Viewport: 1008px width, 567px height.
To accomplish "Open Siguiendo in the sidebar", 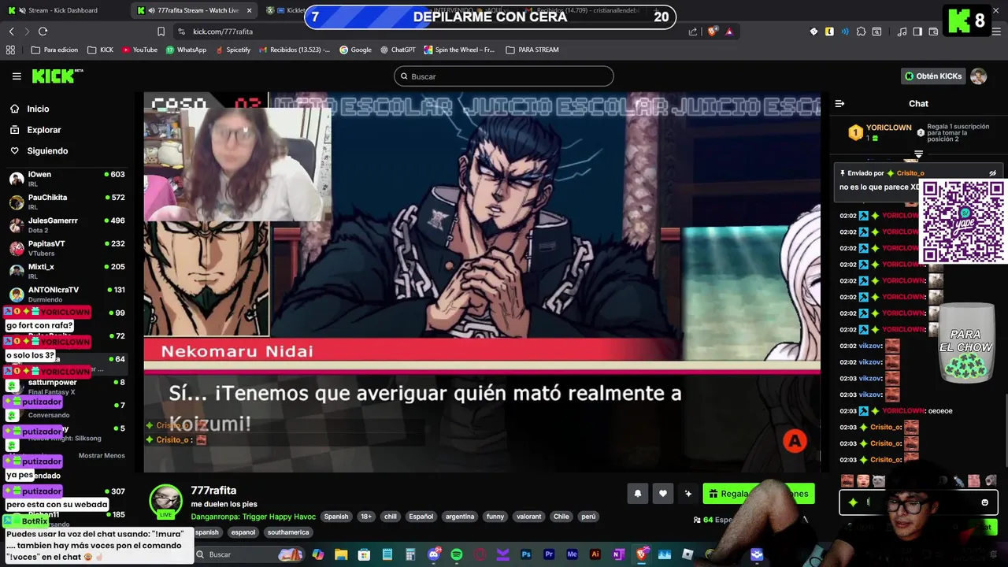I will (x=47, y=150).
